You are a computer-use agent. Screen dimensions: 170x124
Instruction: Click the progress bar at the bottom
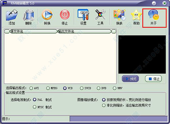119,119
